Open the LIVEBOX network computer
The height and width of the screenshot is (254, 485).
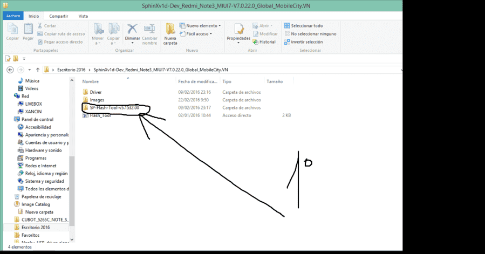pyautogui.click(x=30, y=104)
